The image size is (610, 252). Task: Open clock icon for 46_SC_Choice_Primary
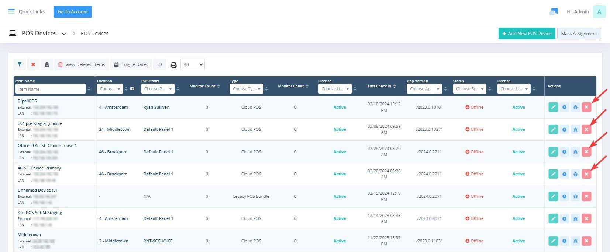point(564,174)
